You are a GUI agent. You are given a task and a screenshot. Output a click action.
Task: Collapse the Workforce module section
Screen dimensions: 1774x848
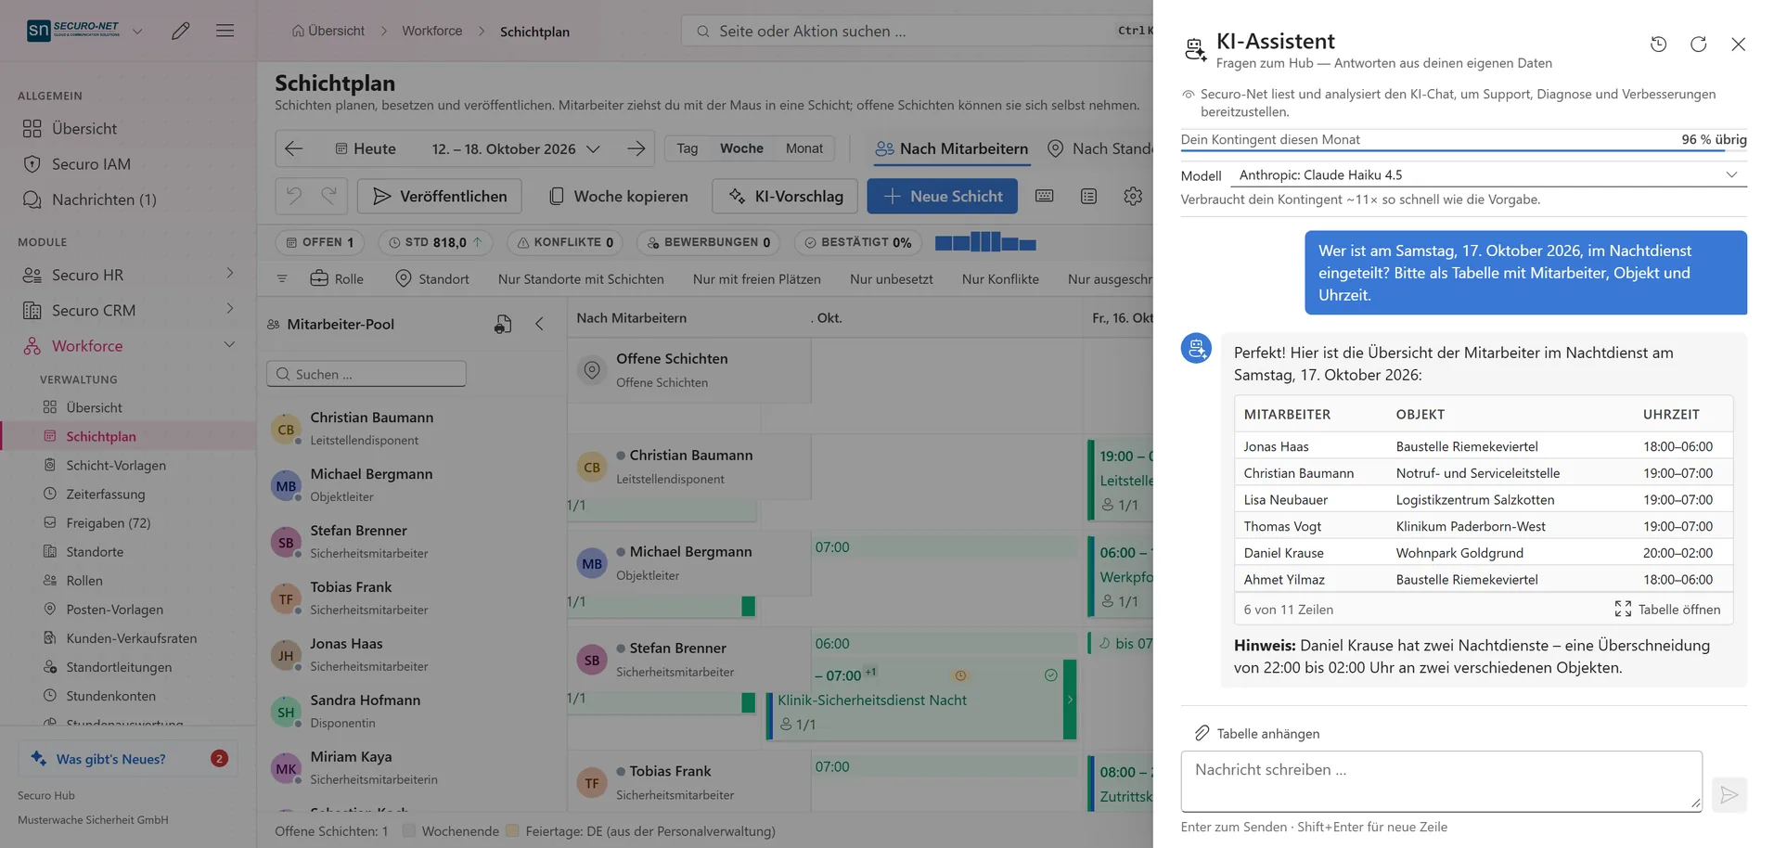pyautogui.click(x=128, y=345)
